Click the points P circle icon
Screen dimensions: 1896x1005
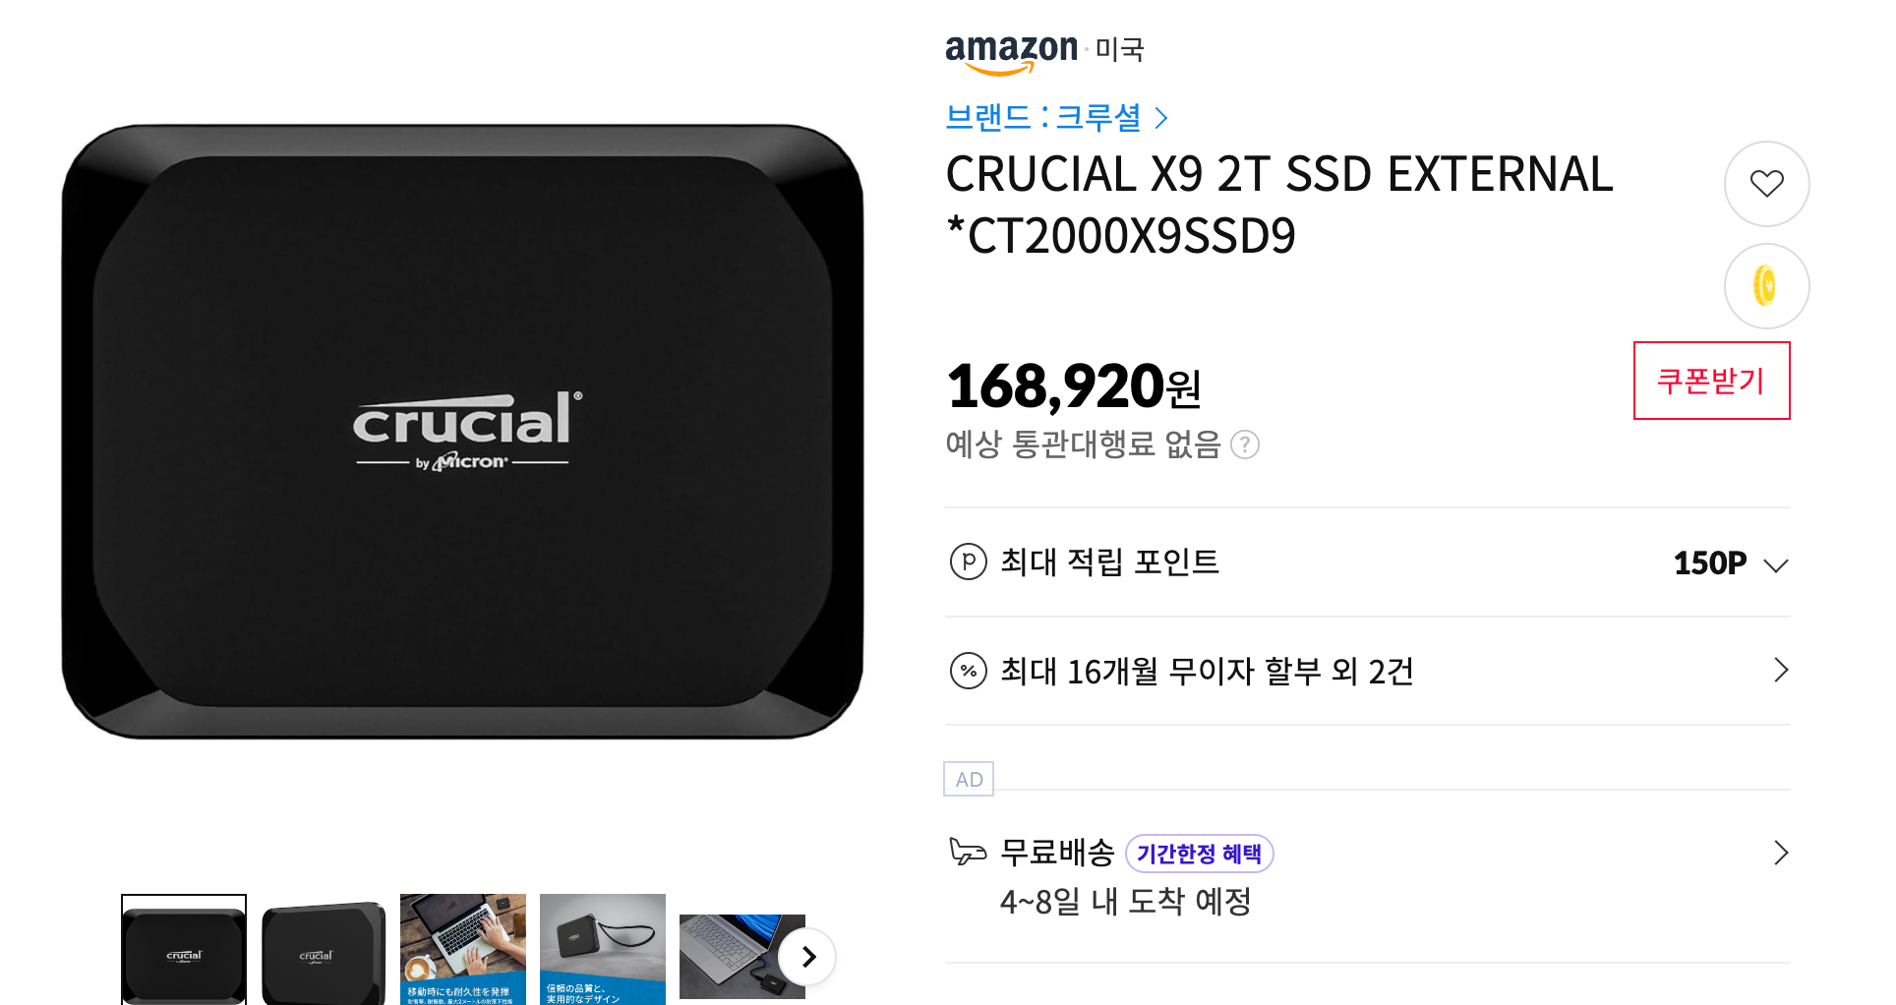point(968,562)
